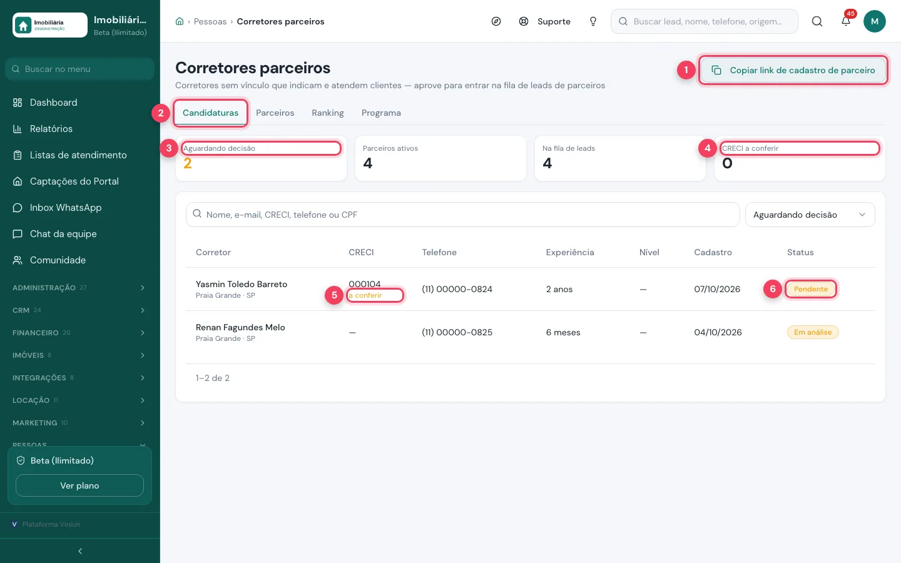
Task: Click the Pendente status badge
Action: pos(811,289)
